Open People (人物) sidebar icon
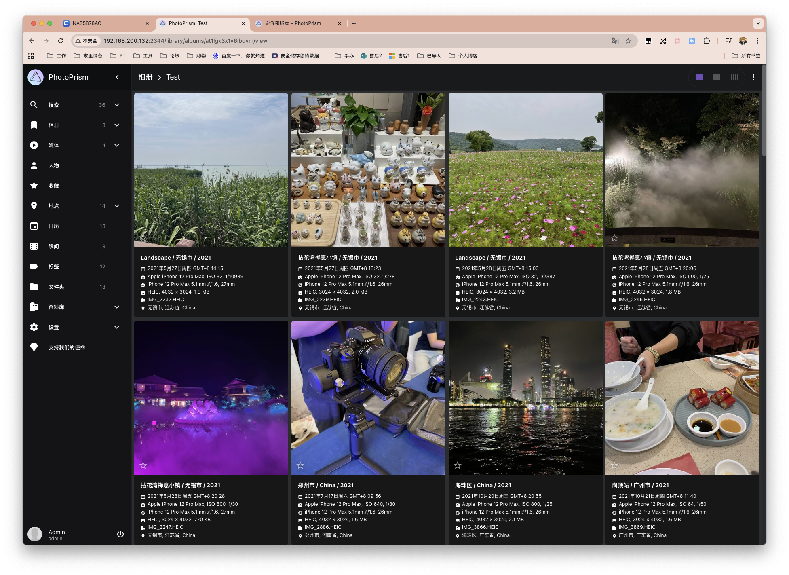789x575 pixels. 34,165
